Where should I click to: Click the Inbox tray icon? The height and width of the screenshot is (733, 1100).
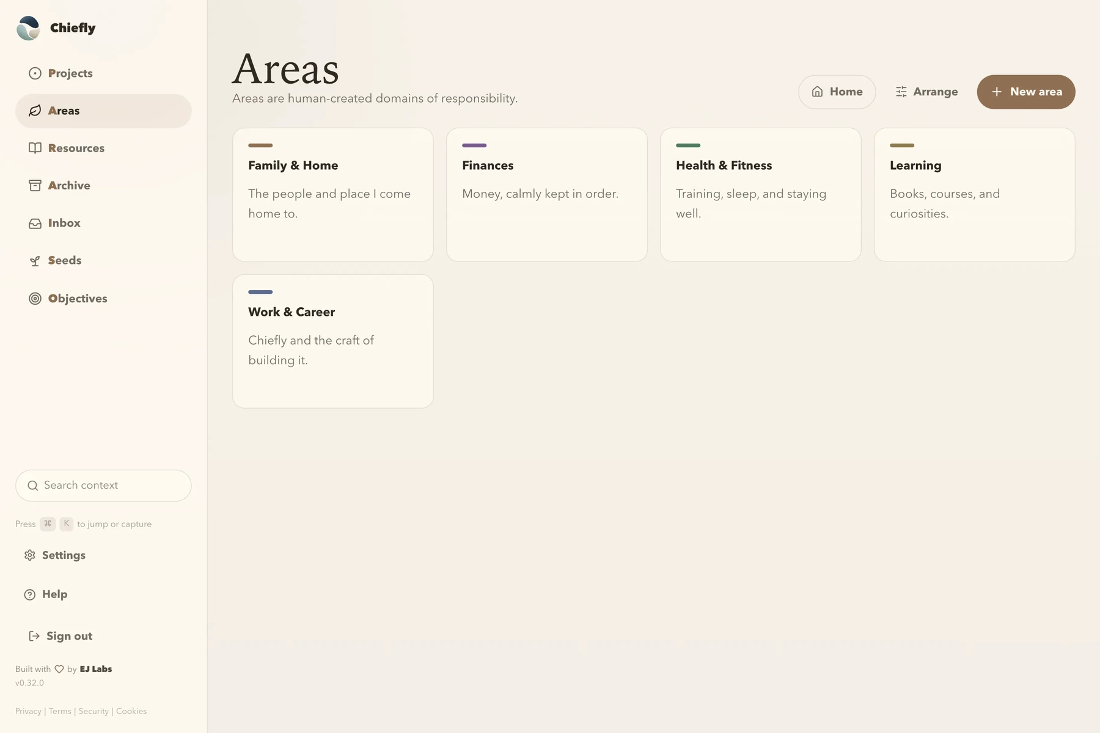[x=35, y=224]
